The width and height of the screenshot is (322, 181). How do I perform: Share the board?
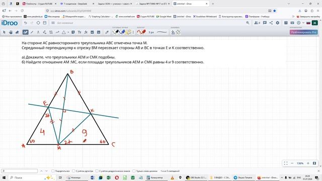(x=271, y=23)
